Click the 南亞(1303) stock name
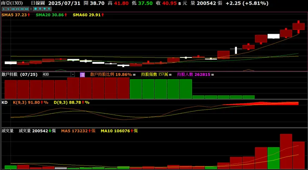The width and height of the screenshot is (308, 170). pos(12,3)
